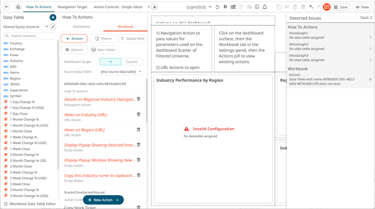Add a data table with plus icon
Viewport: 375px width, 209px height.
pos(53,17)
